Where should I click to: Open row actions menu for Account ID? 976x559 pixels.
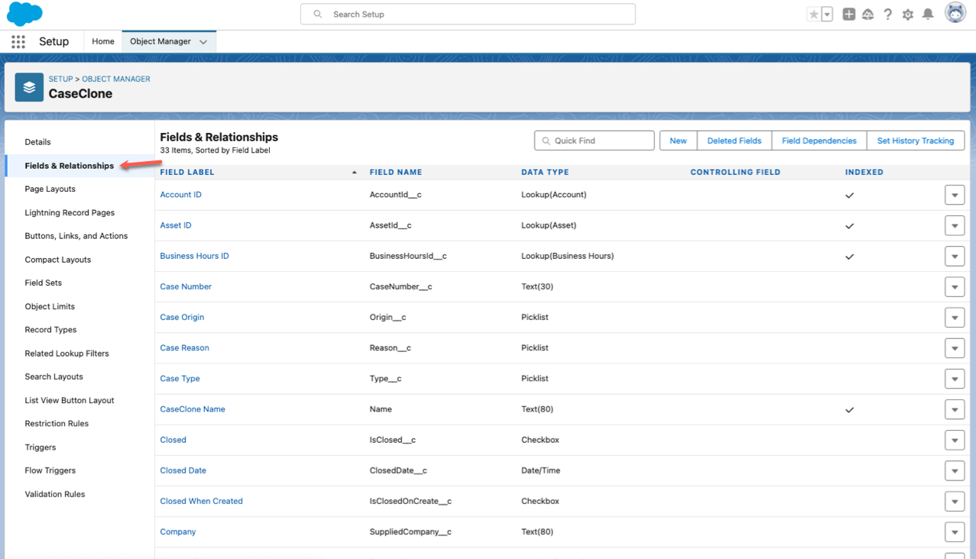[955, 195]
